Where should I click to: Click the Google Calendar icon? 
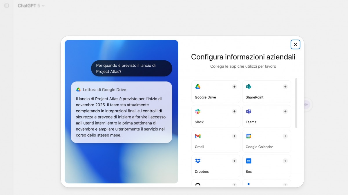(249, 136)
